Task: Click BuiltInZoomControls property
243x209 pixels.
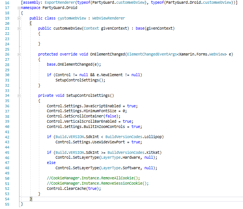Action: pyautogui.click(x=104, y=126)
